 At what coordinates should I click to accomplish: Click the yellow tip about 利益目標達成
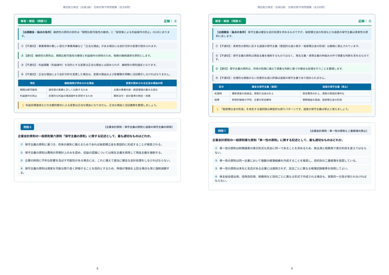click(x=97, y=105)
